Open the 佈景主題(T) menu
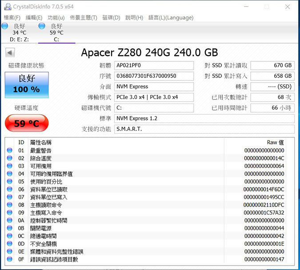Screen dimensions: 300x270 (84, 18)
